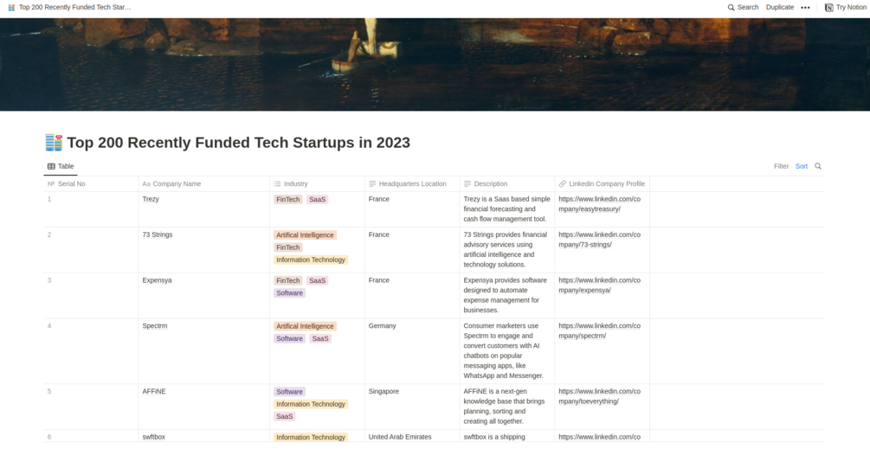Image resolution: width=870 pixels, height=462 pixels.
Task: Click the orange Artifical Intelligence tag for 73 Strings
Action: pyautogui.click(x=305, y=235)
